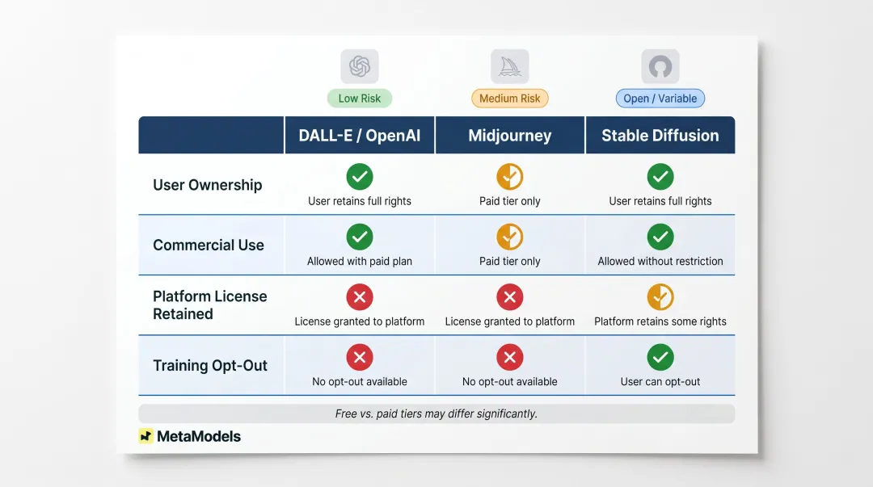The width and height of the screenshot is (873, 487).
Task: Click the Stable Diffusion logo icon
Action: (660, 66)
